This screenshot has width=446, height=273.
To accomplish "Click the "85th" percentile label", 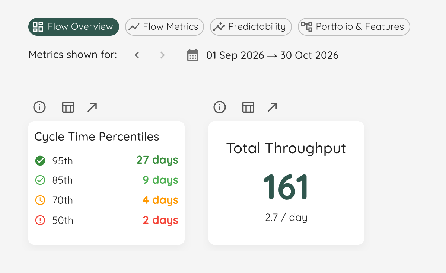I will click(63, 180).
